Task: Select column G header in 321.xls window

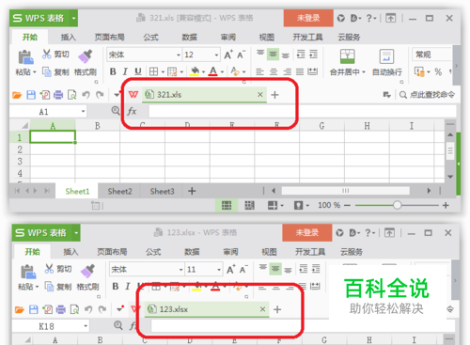Action: (x=321, y=126)
